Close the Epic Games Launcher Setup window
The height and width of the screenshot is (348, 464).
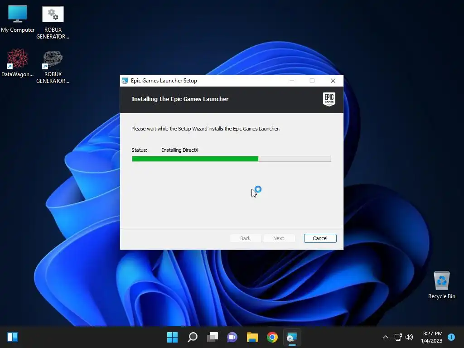333,81
